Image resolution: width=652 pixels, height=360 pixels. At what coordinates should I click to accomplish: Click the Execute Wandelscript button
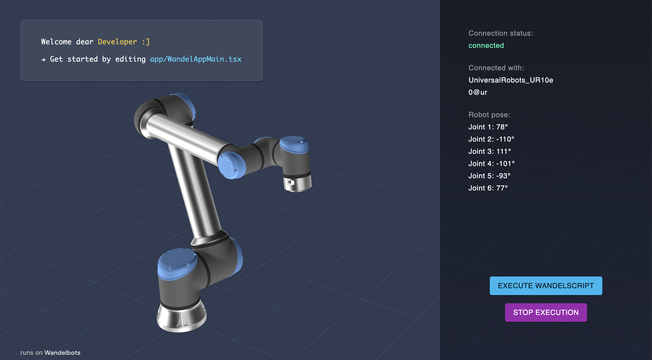[546, 286]
